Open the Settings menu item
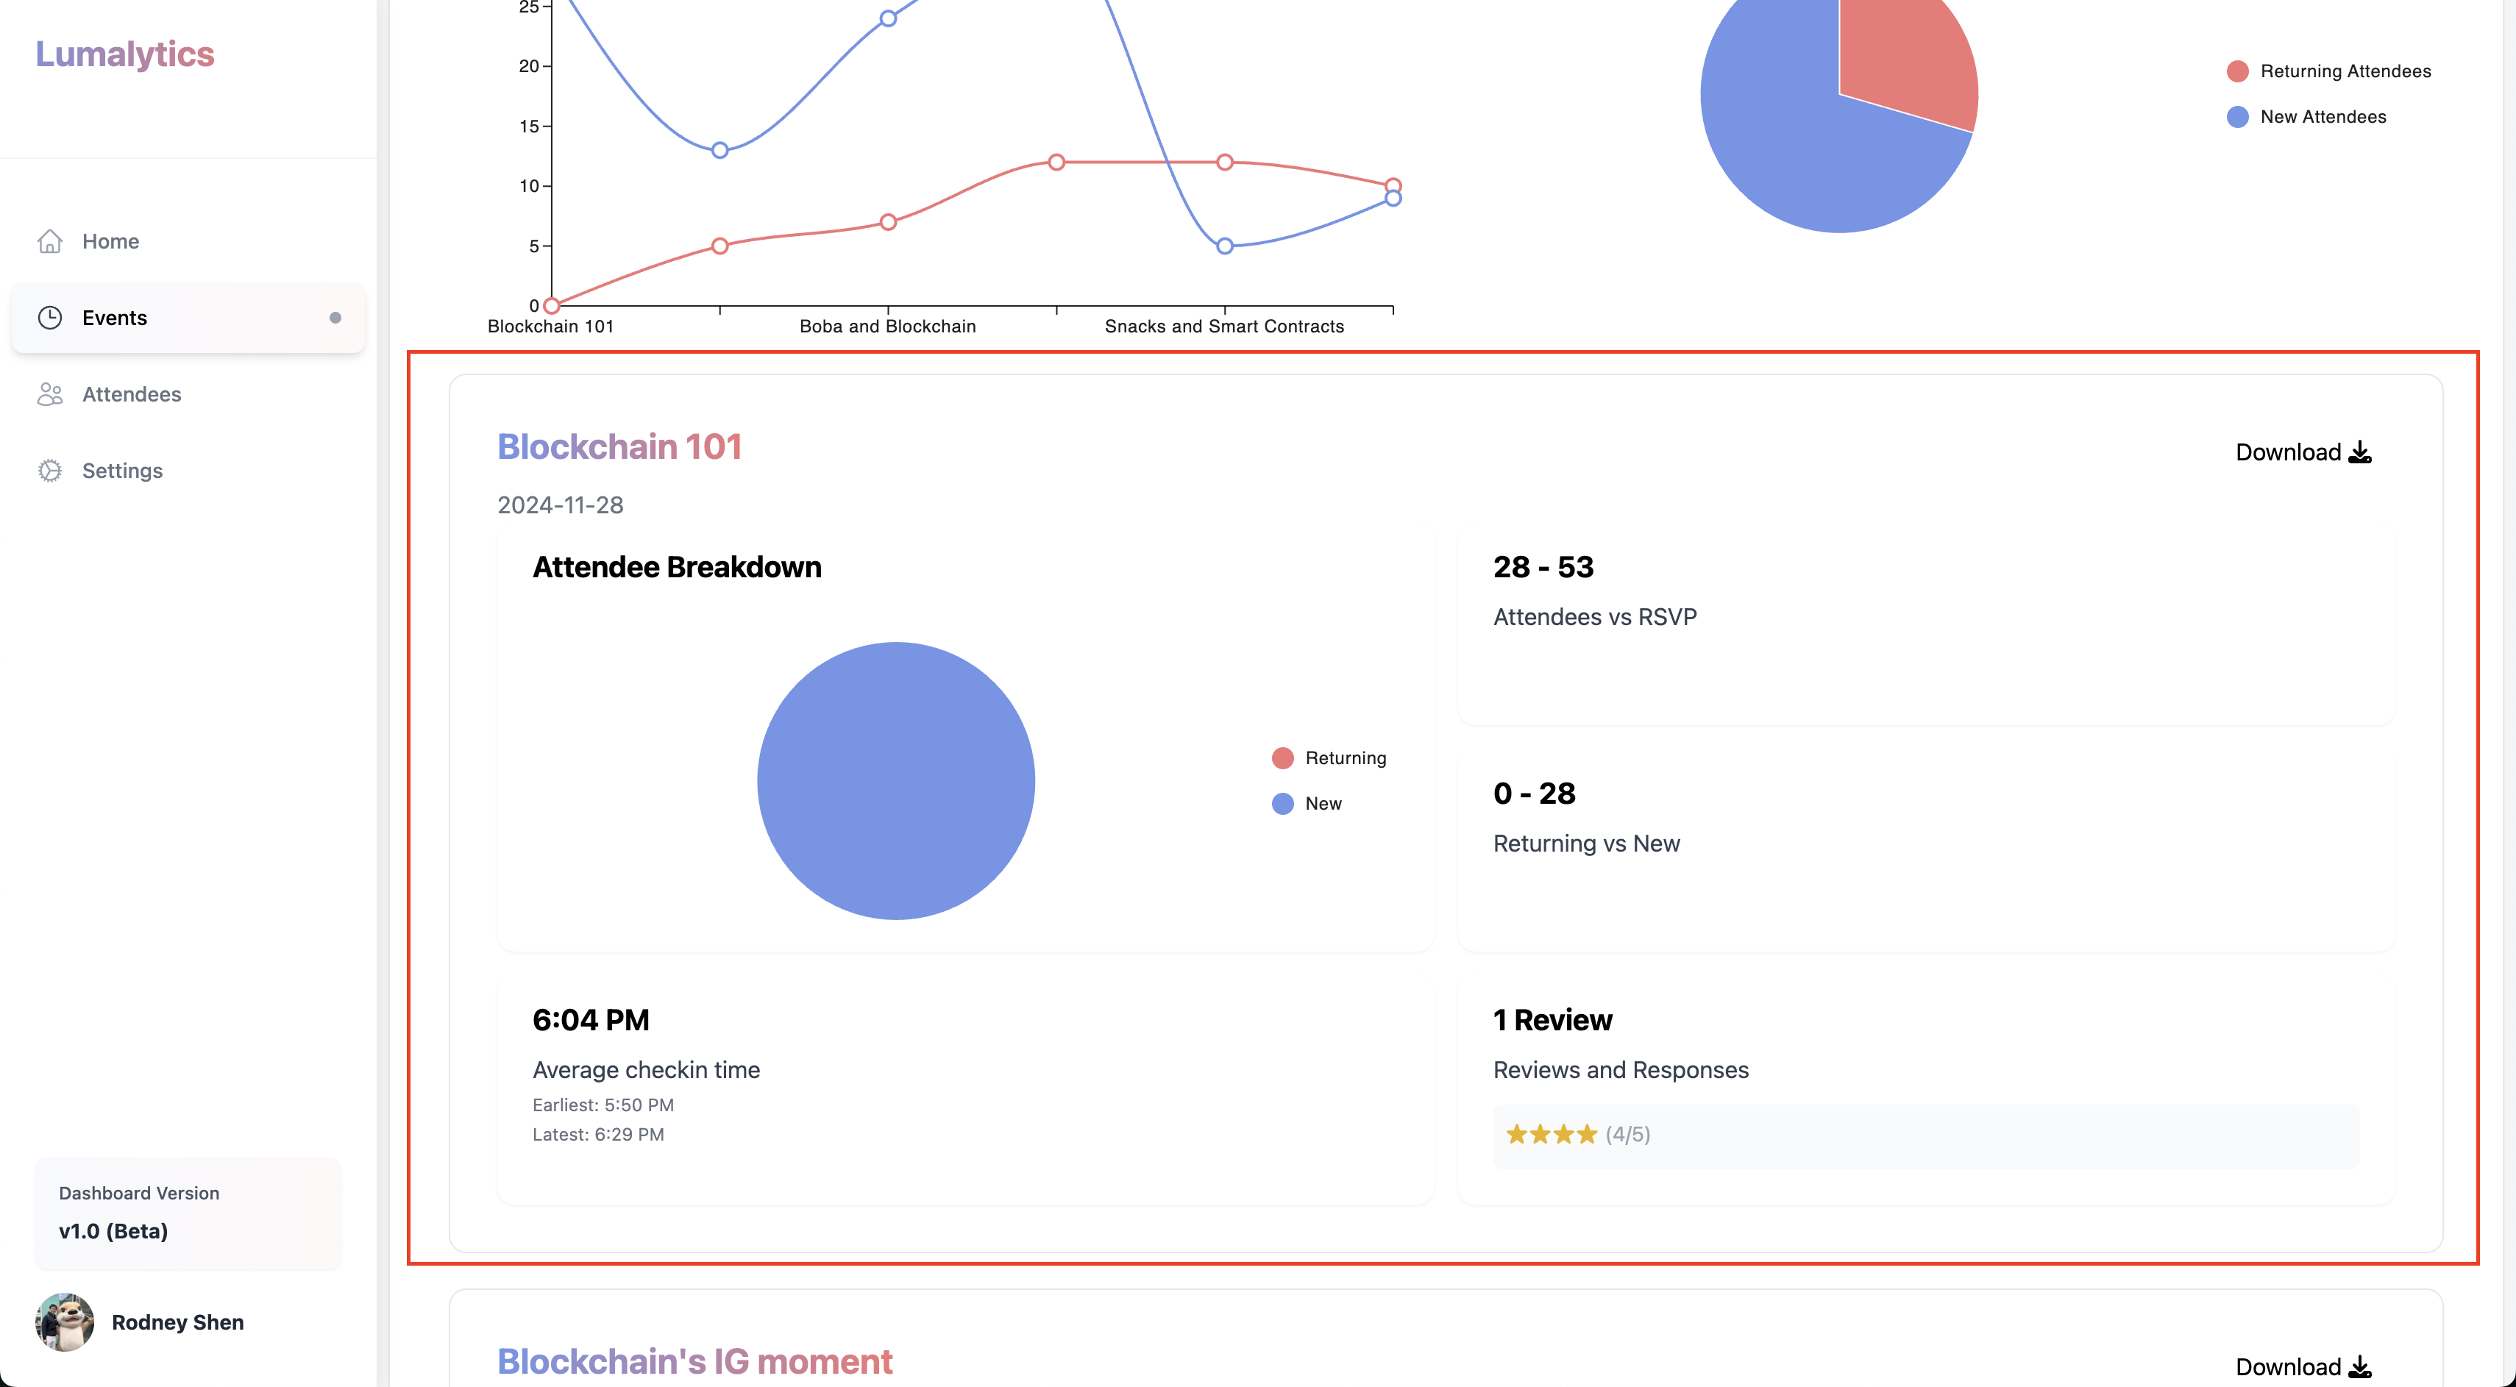Screen dimensions: 2516x1387 coord(122,471)
